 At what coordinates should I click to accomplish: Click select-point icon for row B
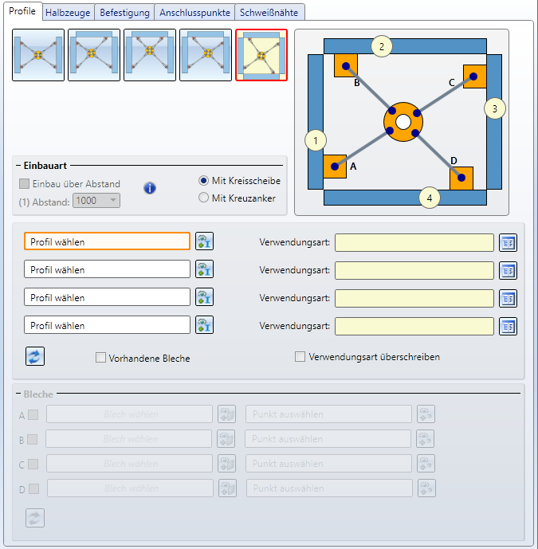(x=425, y=439)
